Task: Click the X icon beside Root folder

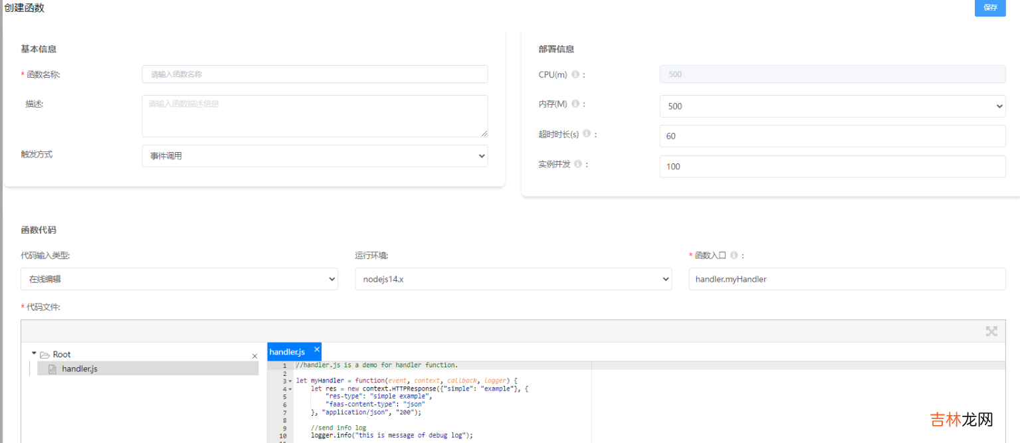Action: click(x=255, y=356)
